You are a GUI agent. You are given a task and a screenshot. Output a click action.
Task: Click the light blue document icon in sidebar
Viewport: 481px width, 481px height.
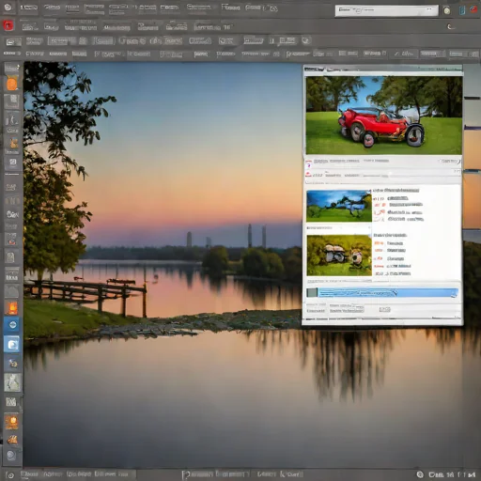12,345
